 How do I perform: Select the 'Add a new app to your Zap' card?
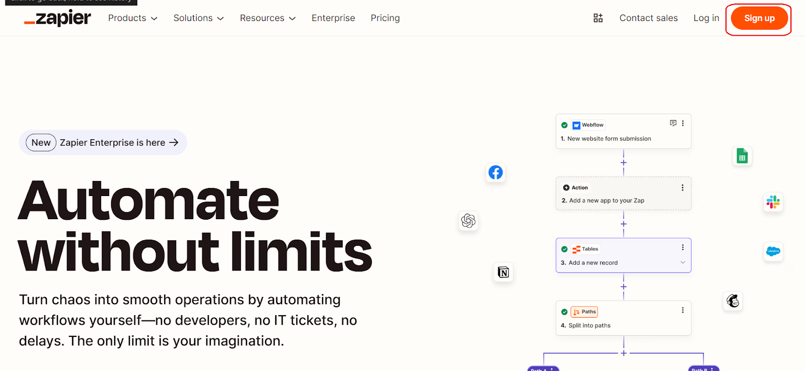point(623,194)
